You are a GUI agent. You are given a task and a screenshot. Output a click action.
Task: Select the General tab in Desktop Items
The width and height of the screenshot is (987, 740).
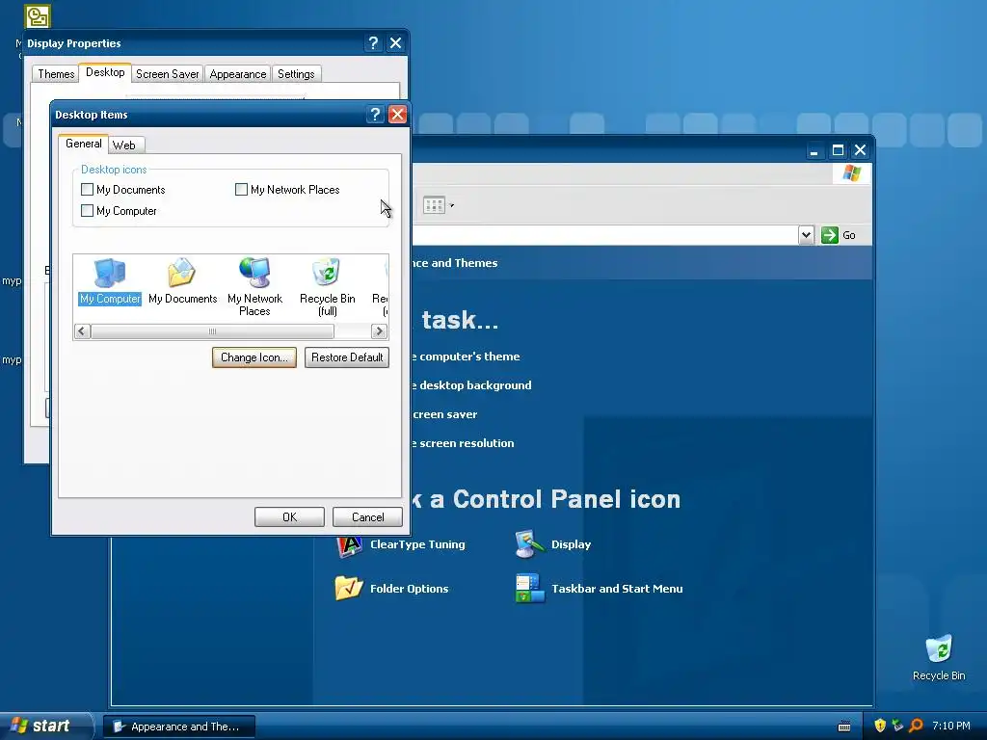83,144
